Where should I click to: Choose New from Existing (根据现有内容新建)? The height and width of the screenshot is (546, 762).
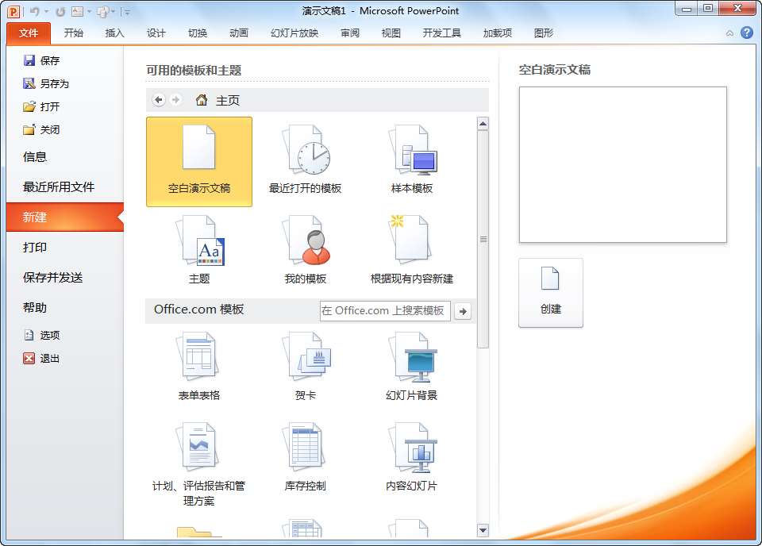coord(412,250)
